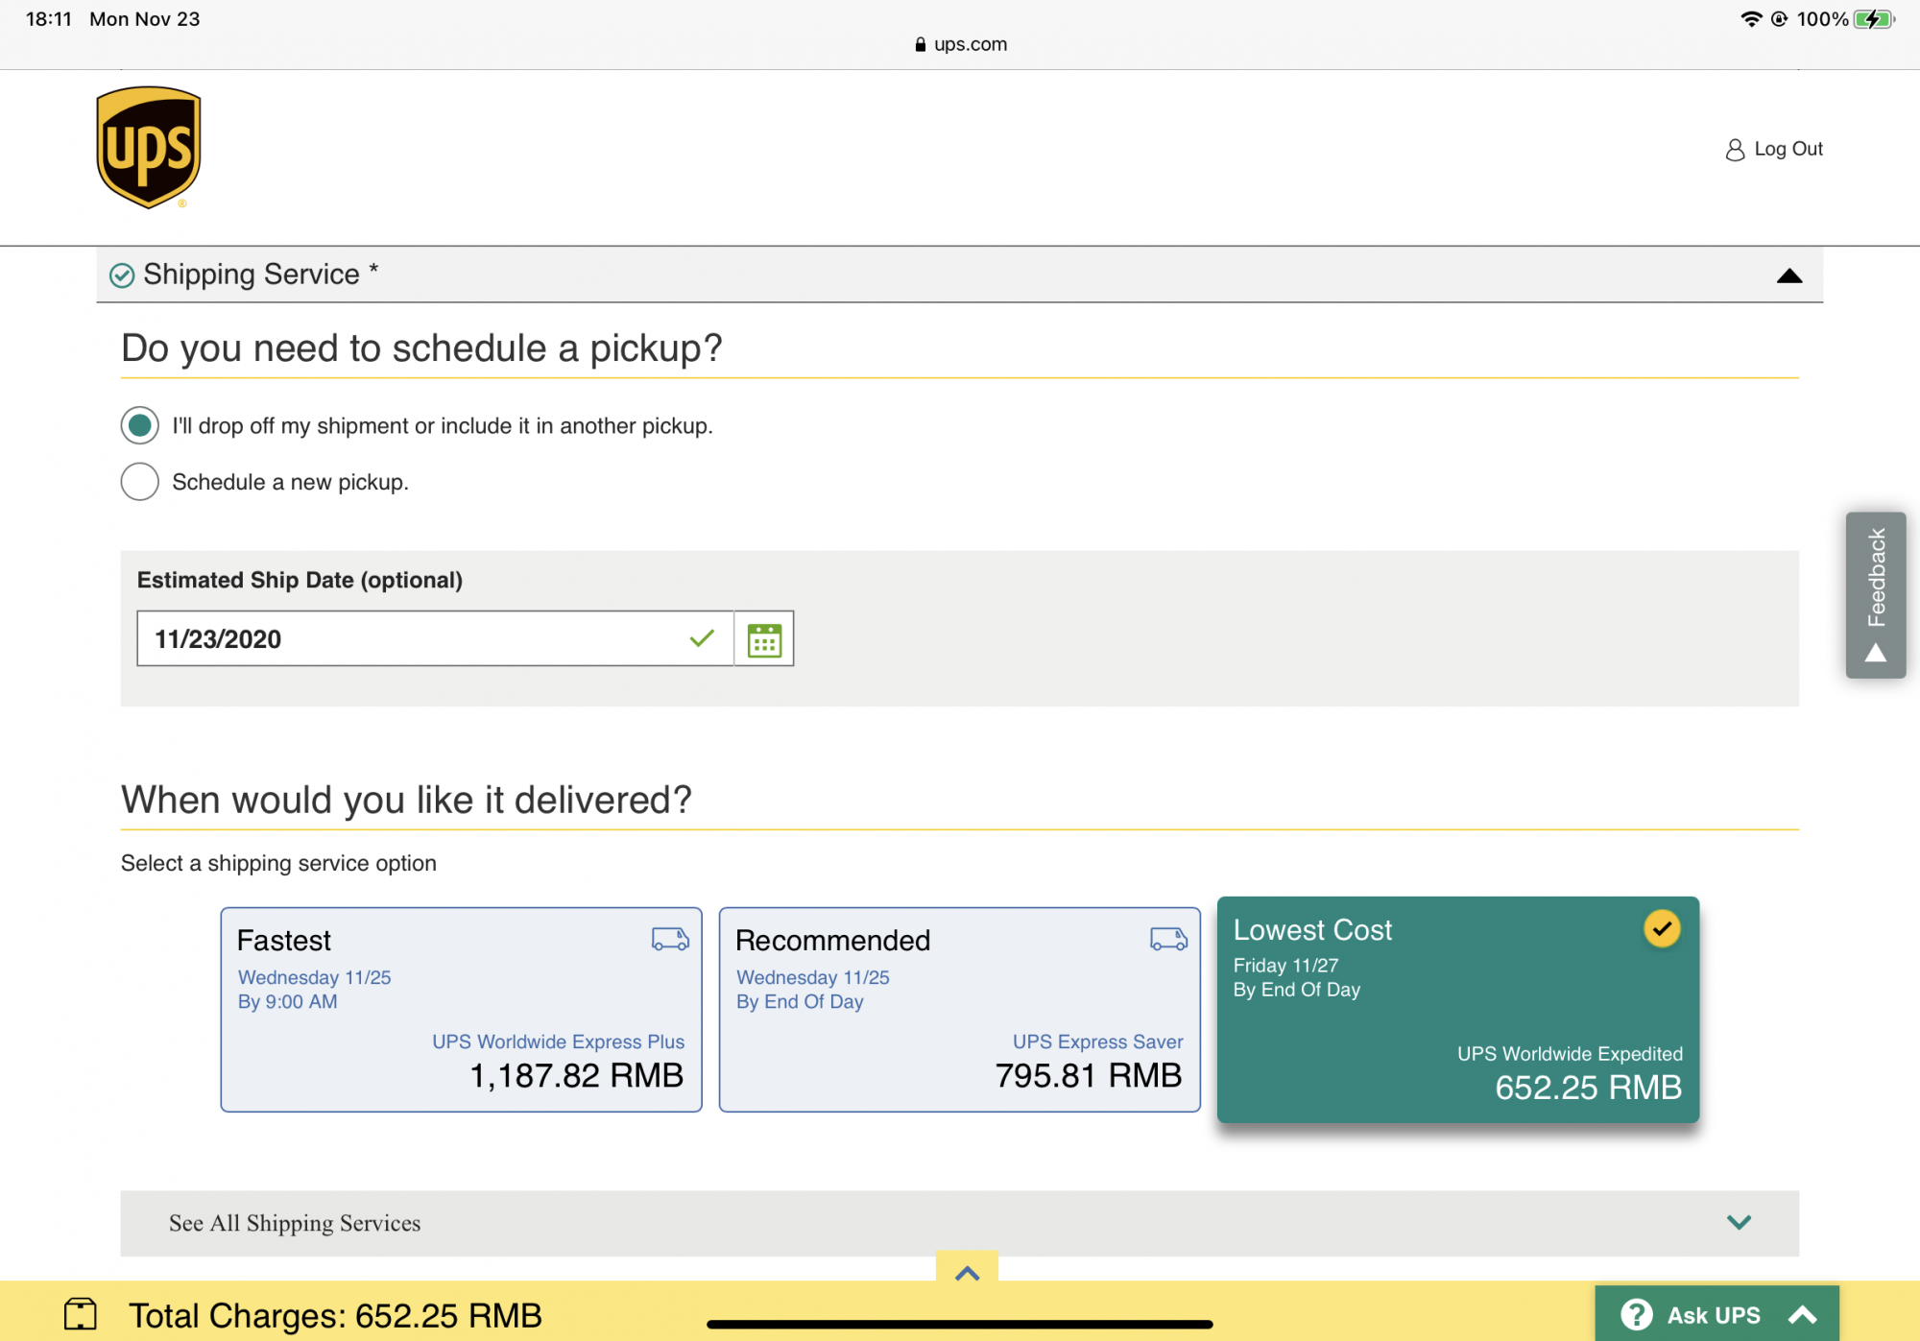Choose the Recommended UPS Express Saver card
Viewport: 1920px width, 1341px height.
[x=959, y=1010]
